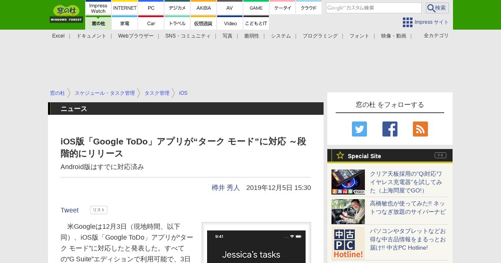Open the 全カテゴリ link

point(436,35)
